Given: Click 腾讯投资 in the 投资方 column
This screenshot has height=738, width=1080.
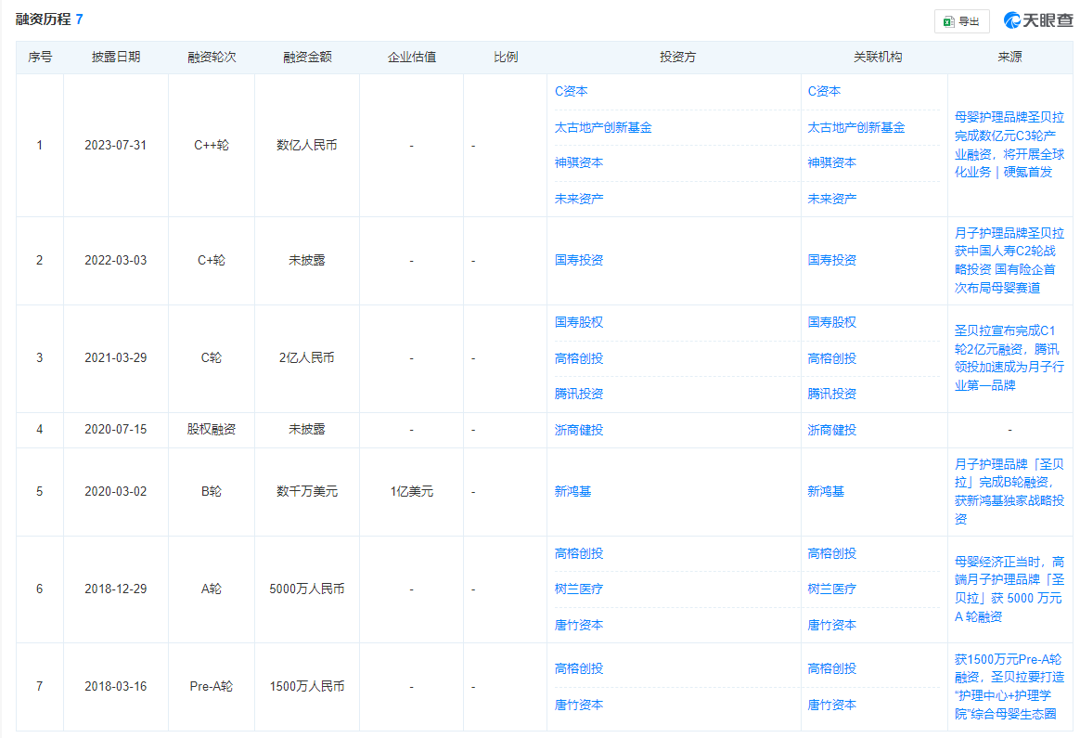Looking at the screenshot, I should [578, 394].
